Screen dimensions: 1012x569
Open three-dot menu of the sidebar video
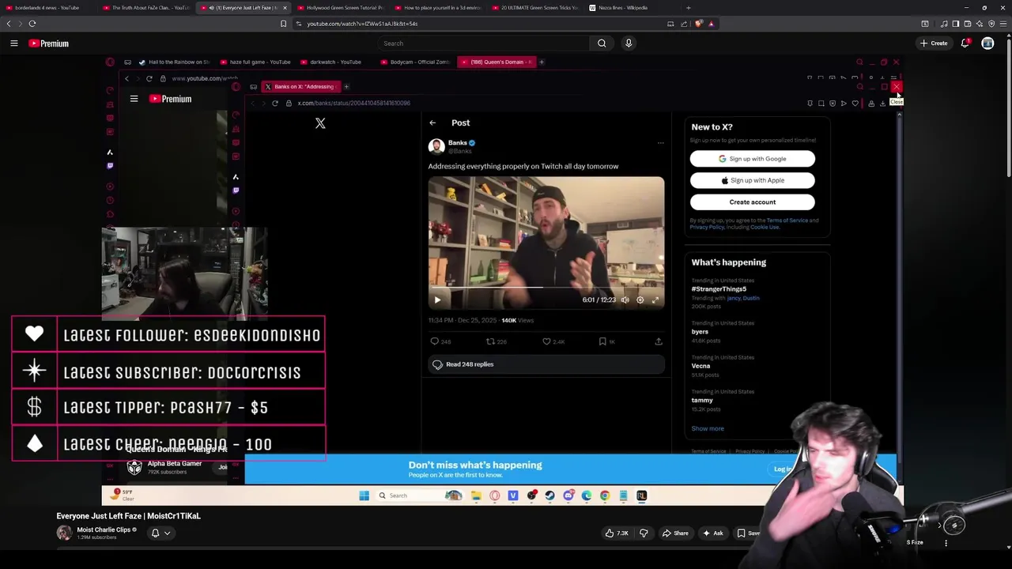(x=946, y=543)
